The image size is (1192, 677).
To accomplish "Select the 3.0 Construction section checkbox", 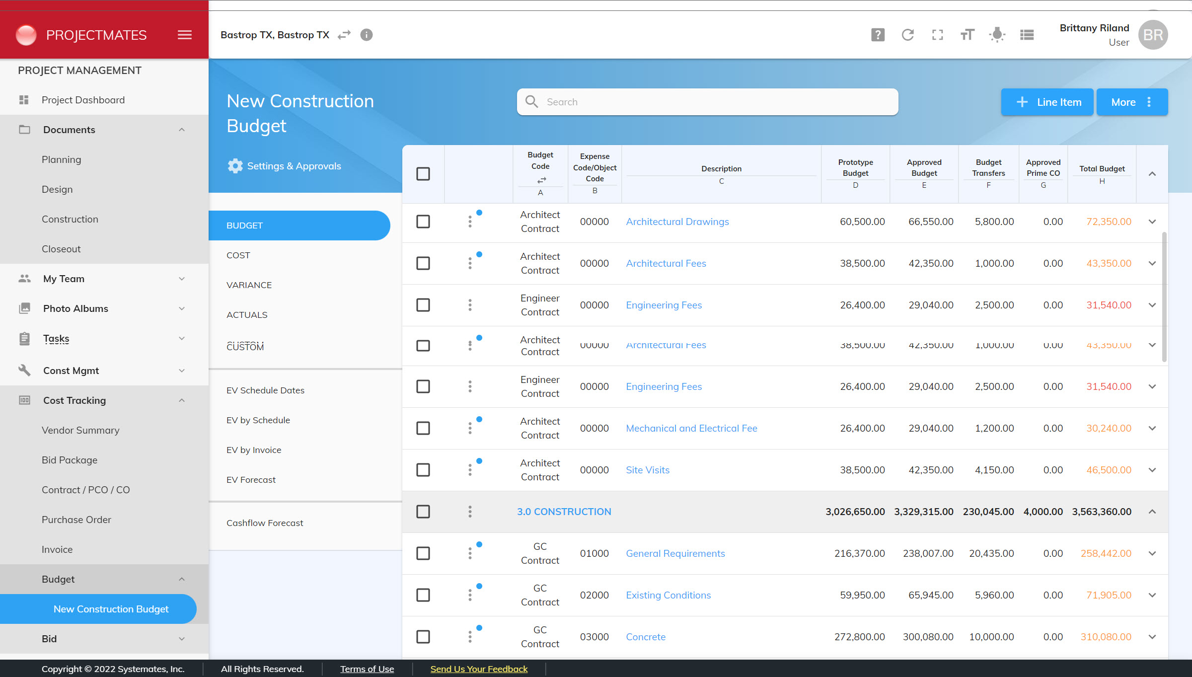I will 423,512.
